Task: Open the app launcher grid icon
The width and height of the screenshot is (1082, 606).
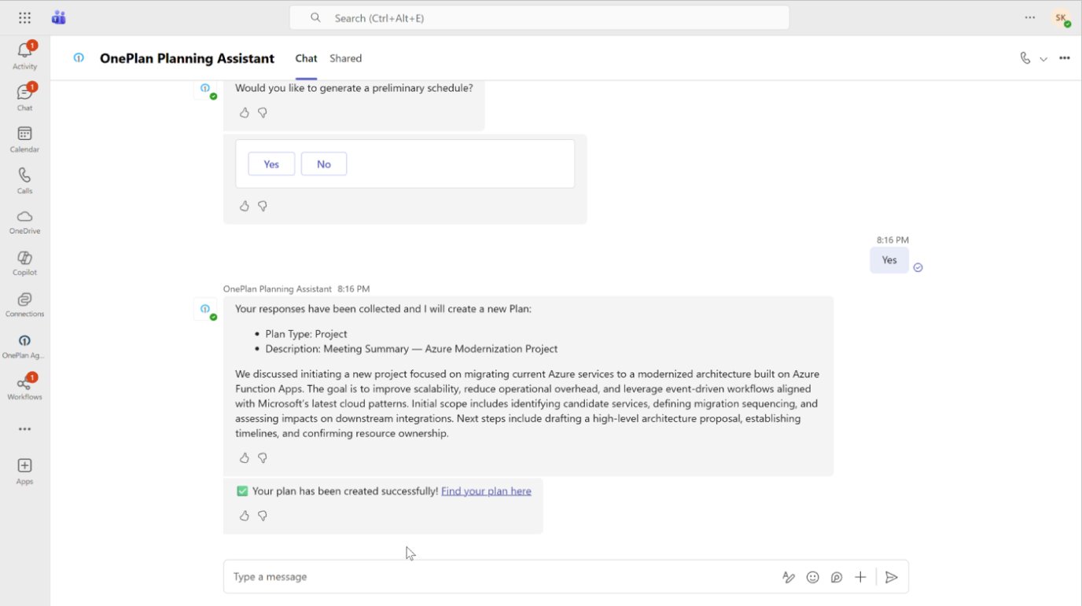Action: tap(24, 17)
